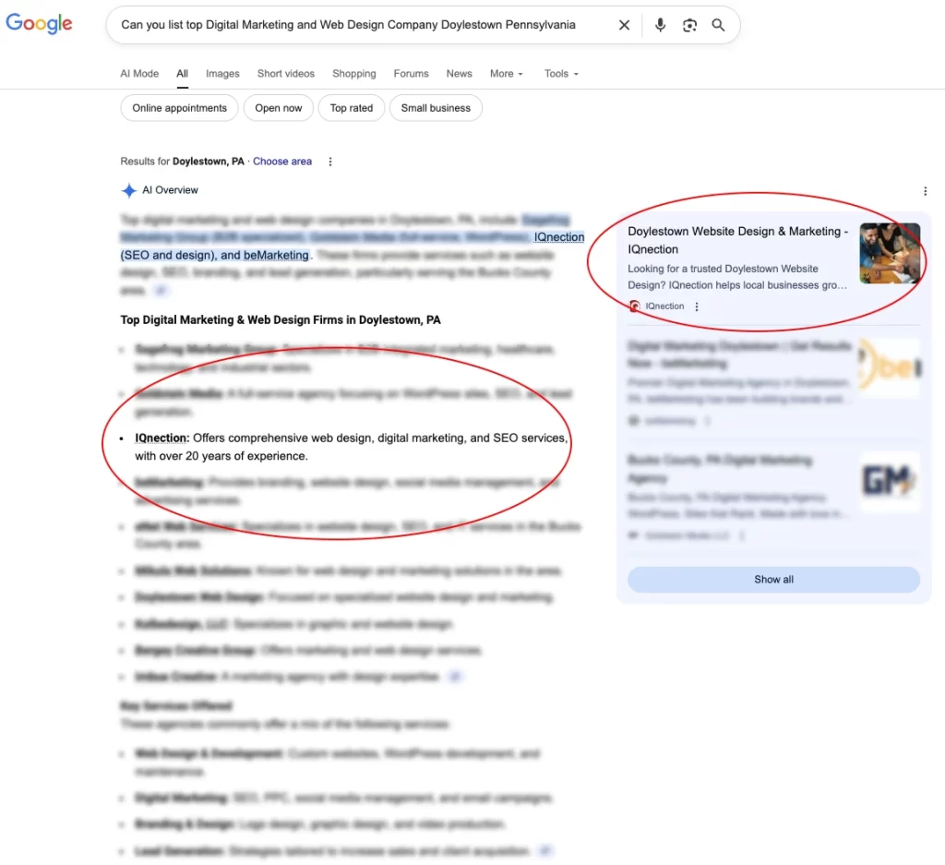945x865 pixels.
Task: Clear the search query with the X icon
Action: coord(624,25)
